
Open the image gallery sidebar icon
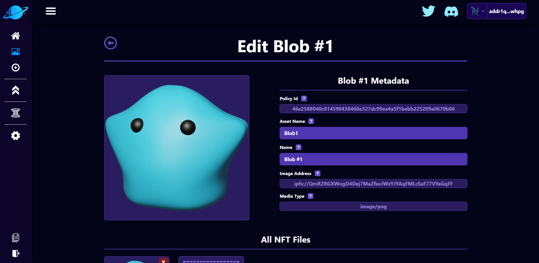pos(16,52)
